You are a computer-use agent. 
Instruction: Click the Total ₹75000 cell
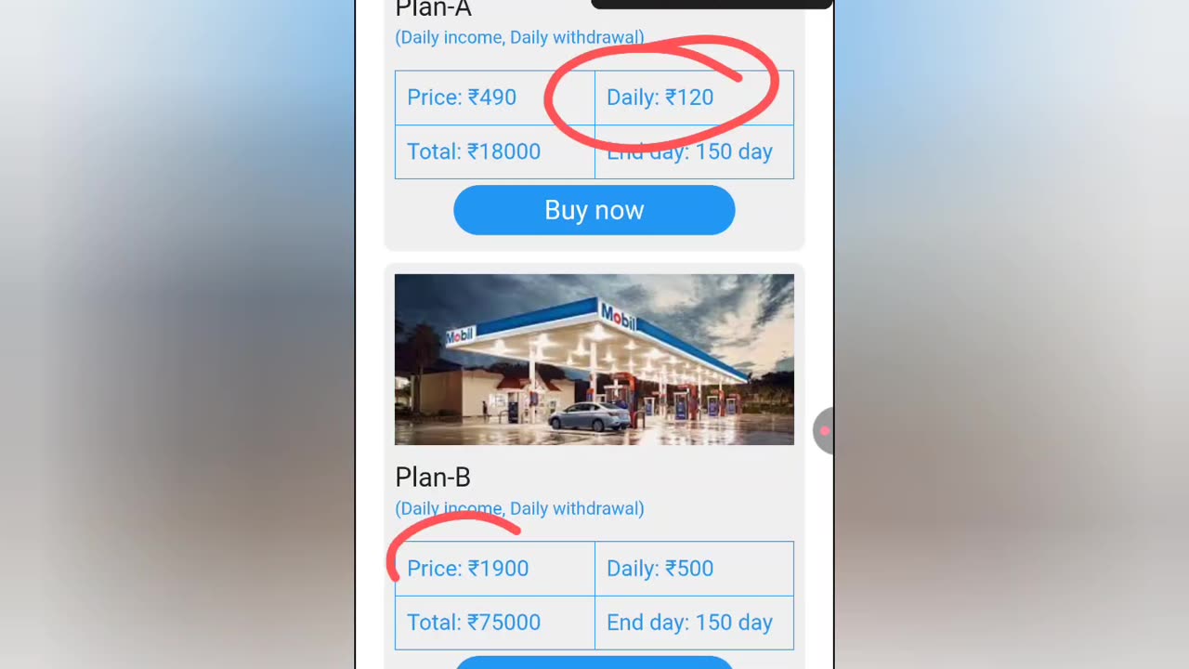[x=494, y=623]
